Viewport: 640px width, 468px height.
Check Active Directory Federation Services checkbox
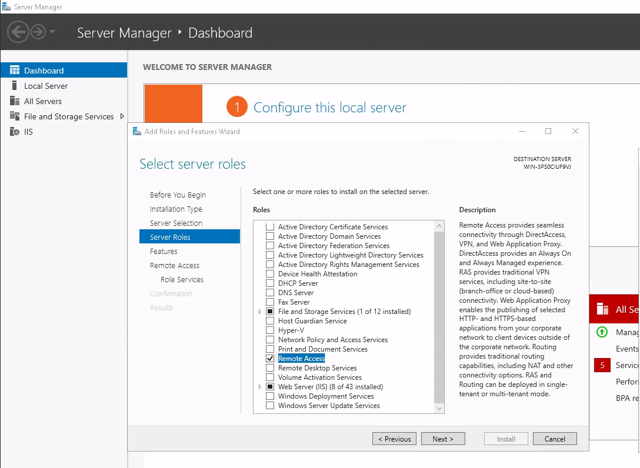pyautogui.click(x=270, y=245)
